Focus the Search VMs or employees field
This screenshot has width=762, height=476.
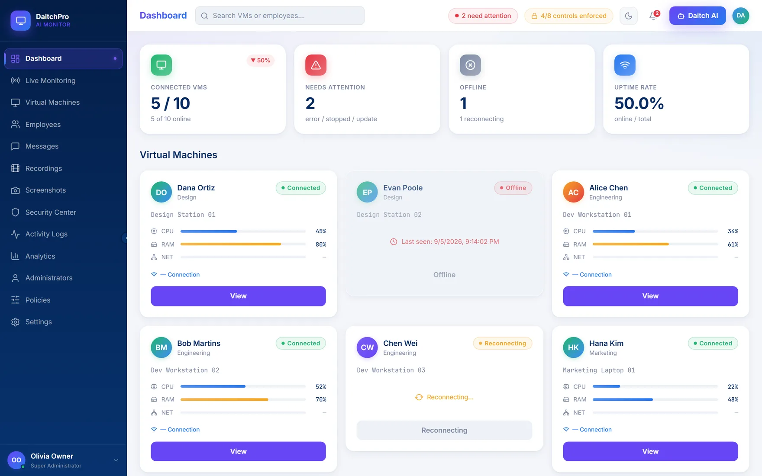280,16
